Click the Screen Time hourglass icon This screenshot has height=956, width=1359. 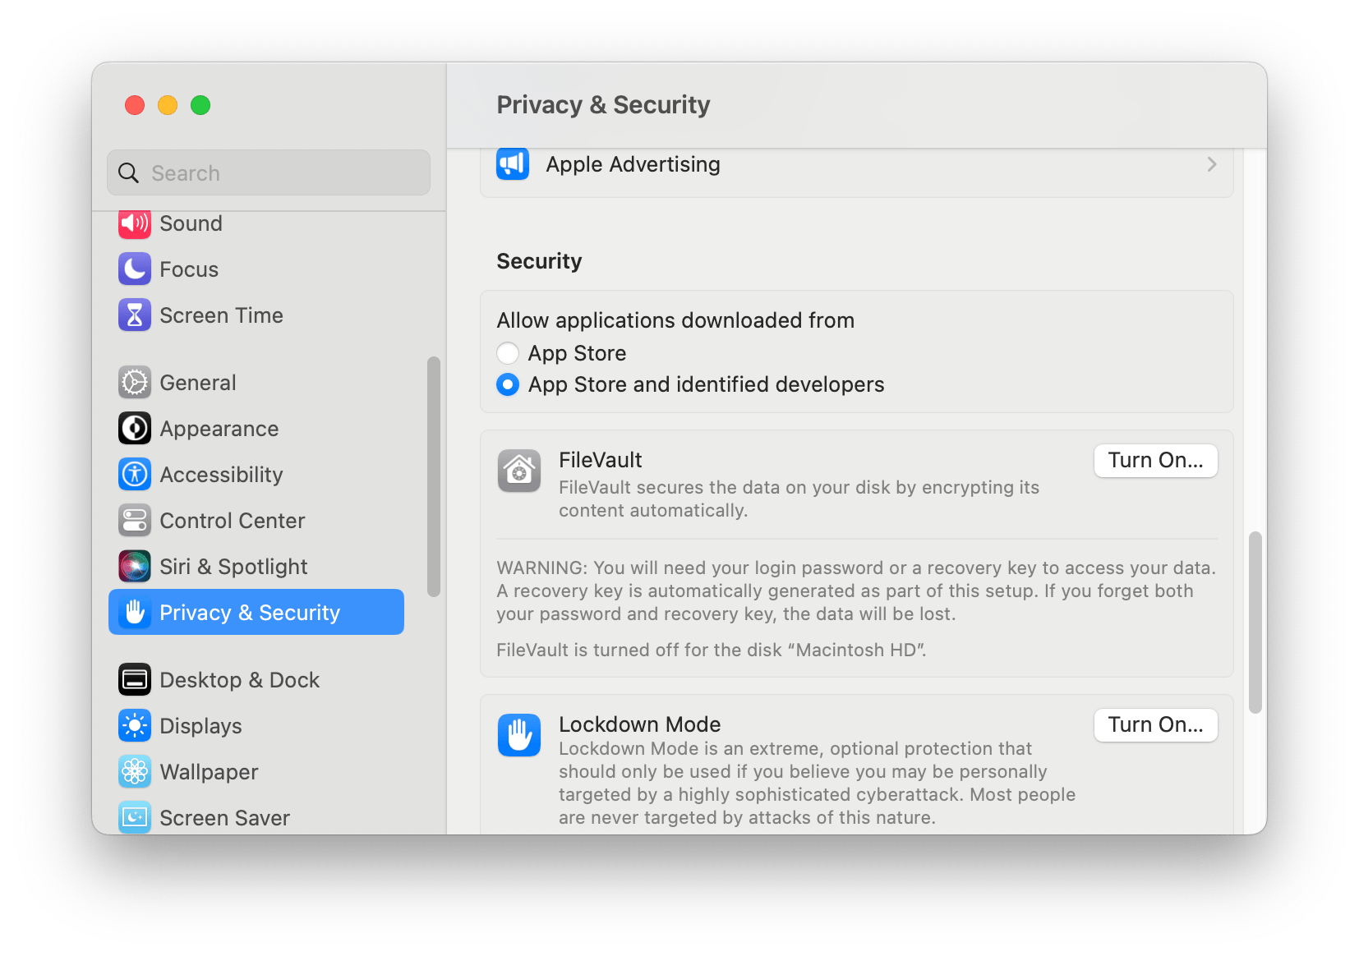[135, 315]
